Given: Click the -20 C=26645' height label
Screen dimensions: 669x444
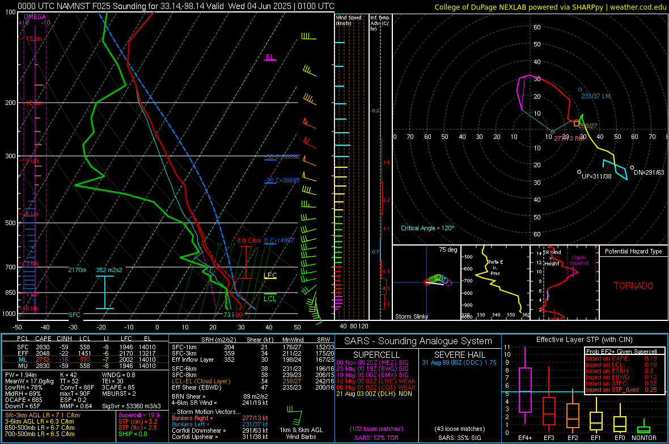Looking at the screenshot, I should [x=283, y=180].
